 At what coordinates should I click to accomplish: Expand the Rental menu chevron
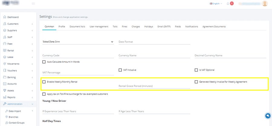(32, 51)
